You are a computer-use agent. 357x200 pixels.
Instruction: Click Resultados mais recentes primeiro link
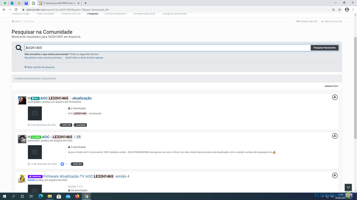tap(43, 58)
